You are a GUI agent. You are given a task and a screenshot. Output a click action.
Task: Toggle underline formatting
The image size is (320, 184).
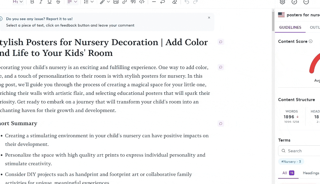point(49,2)
